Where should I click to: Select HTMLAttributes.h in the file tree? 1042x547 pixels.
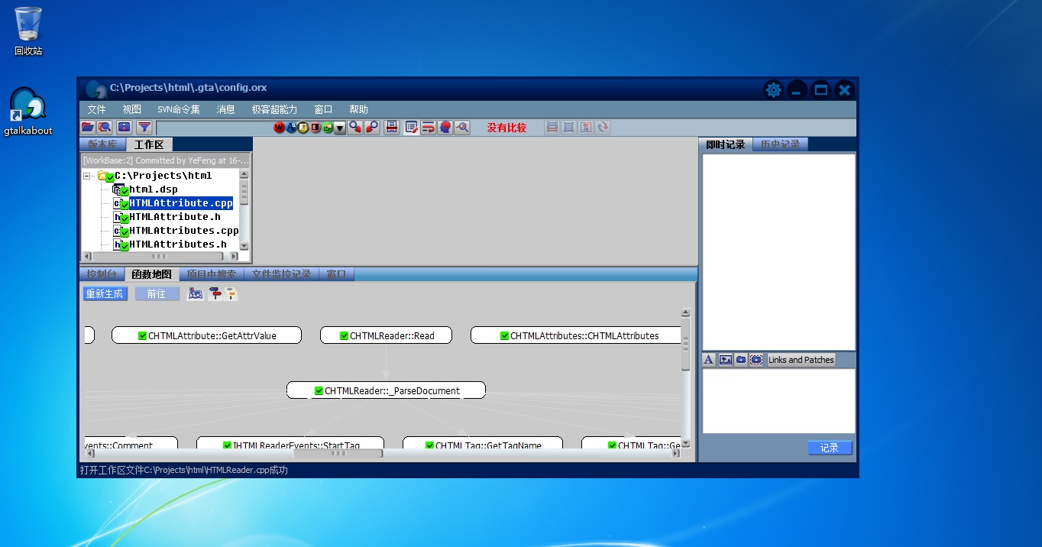click(177, 244)
